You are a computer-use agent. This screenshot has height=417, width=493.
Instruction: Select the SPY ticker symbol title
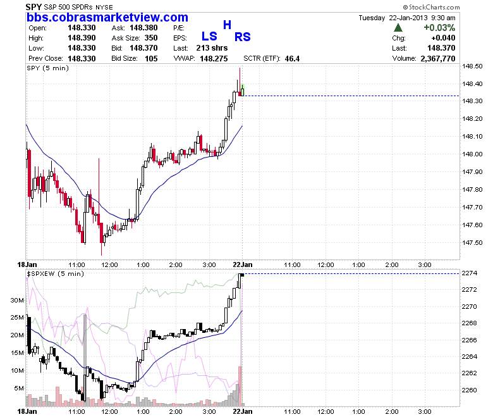33,7
